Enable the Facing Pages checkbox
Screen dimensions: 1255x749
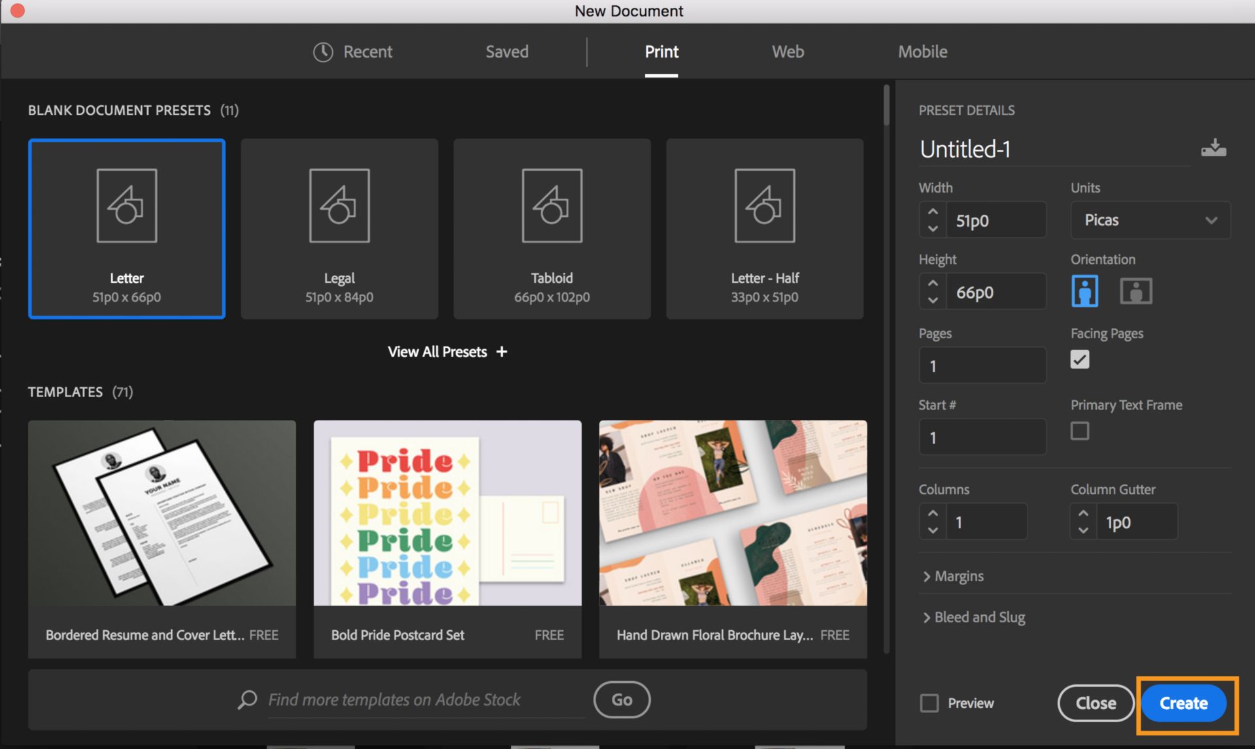pos(1079,358)
